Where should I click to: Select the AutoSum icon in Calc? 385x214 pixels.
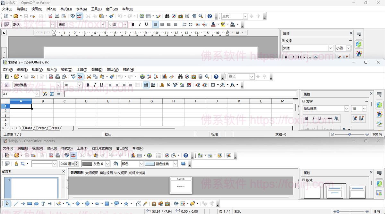(51, 94)
